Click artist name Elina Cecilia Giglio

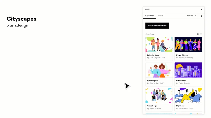click(x=186, y=109)
